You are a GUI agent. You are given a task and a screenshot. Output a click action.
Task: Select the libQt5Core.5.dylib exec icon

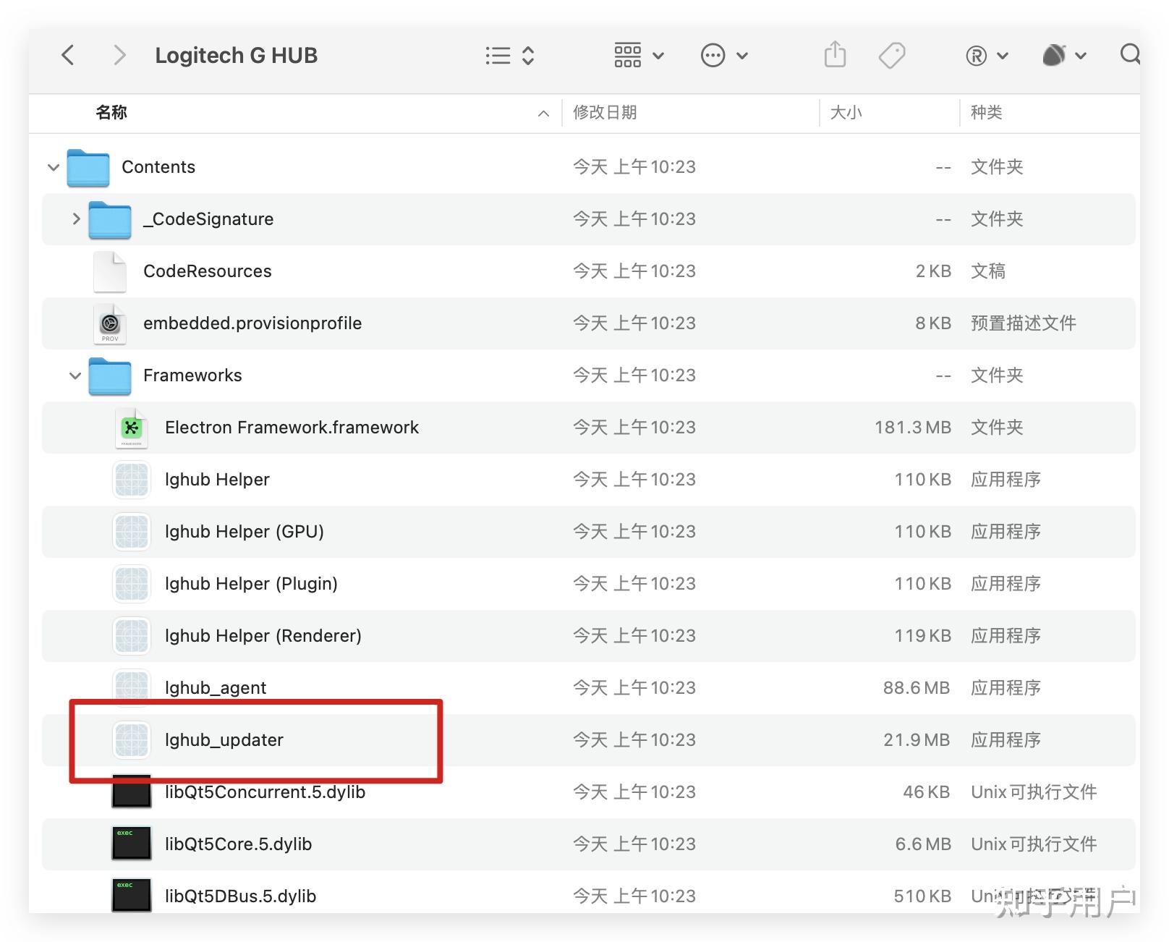tap(132, 844)
